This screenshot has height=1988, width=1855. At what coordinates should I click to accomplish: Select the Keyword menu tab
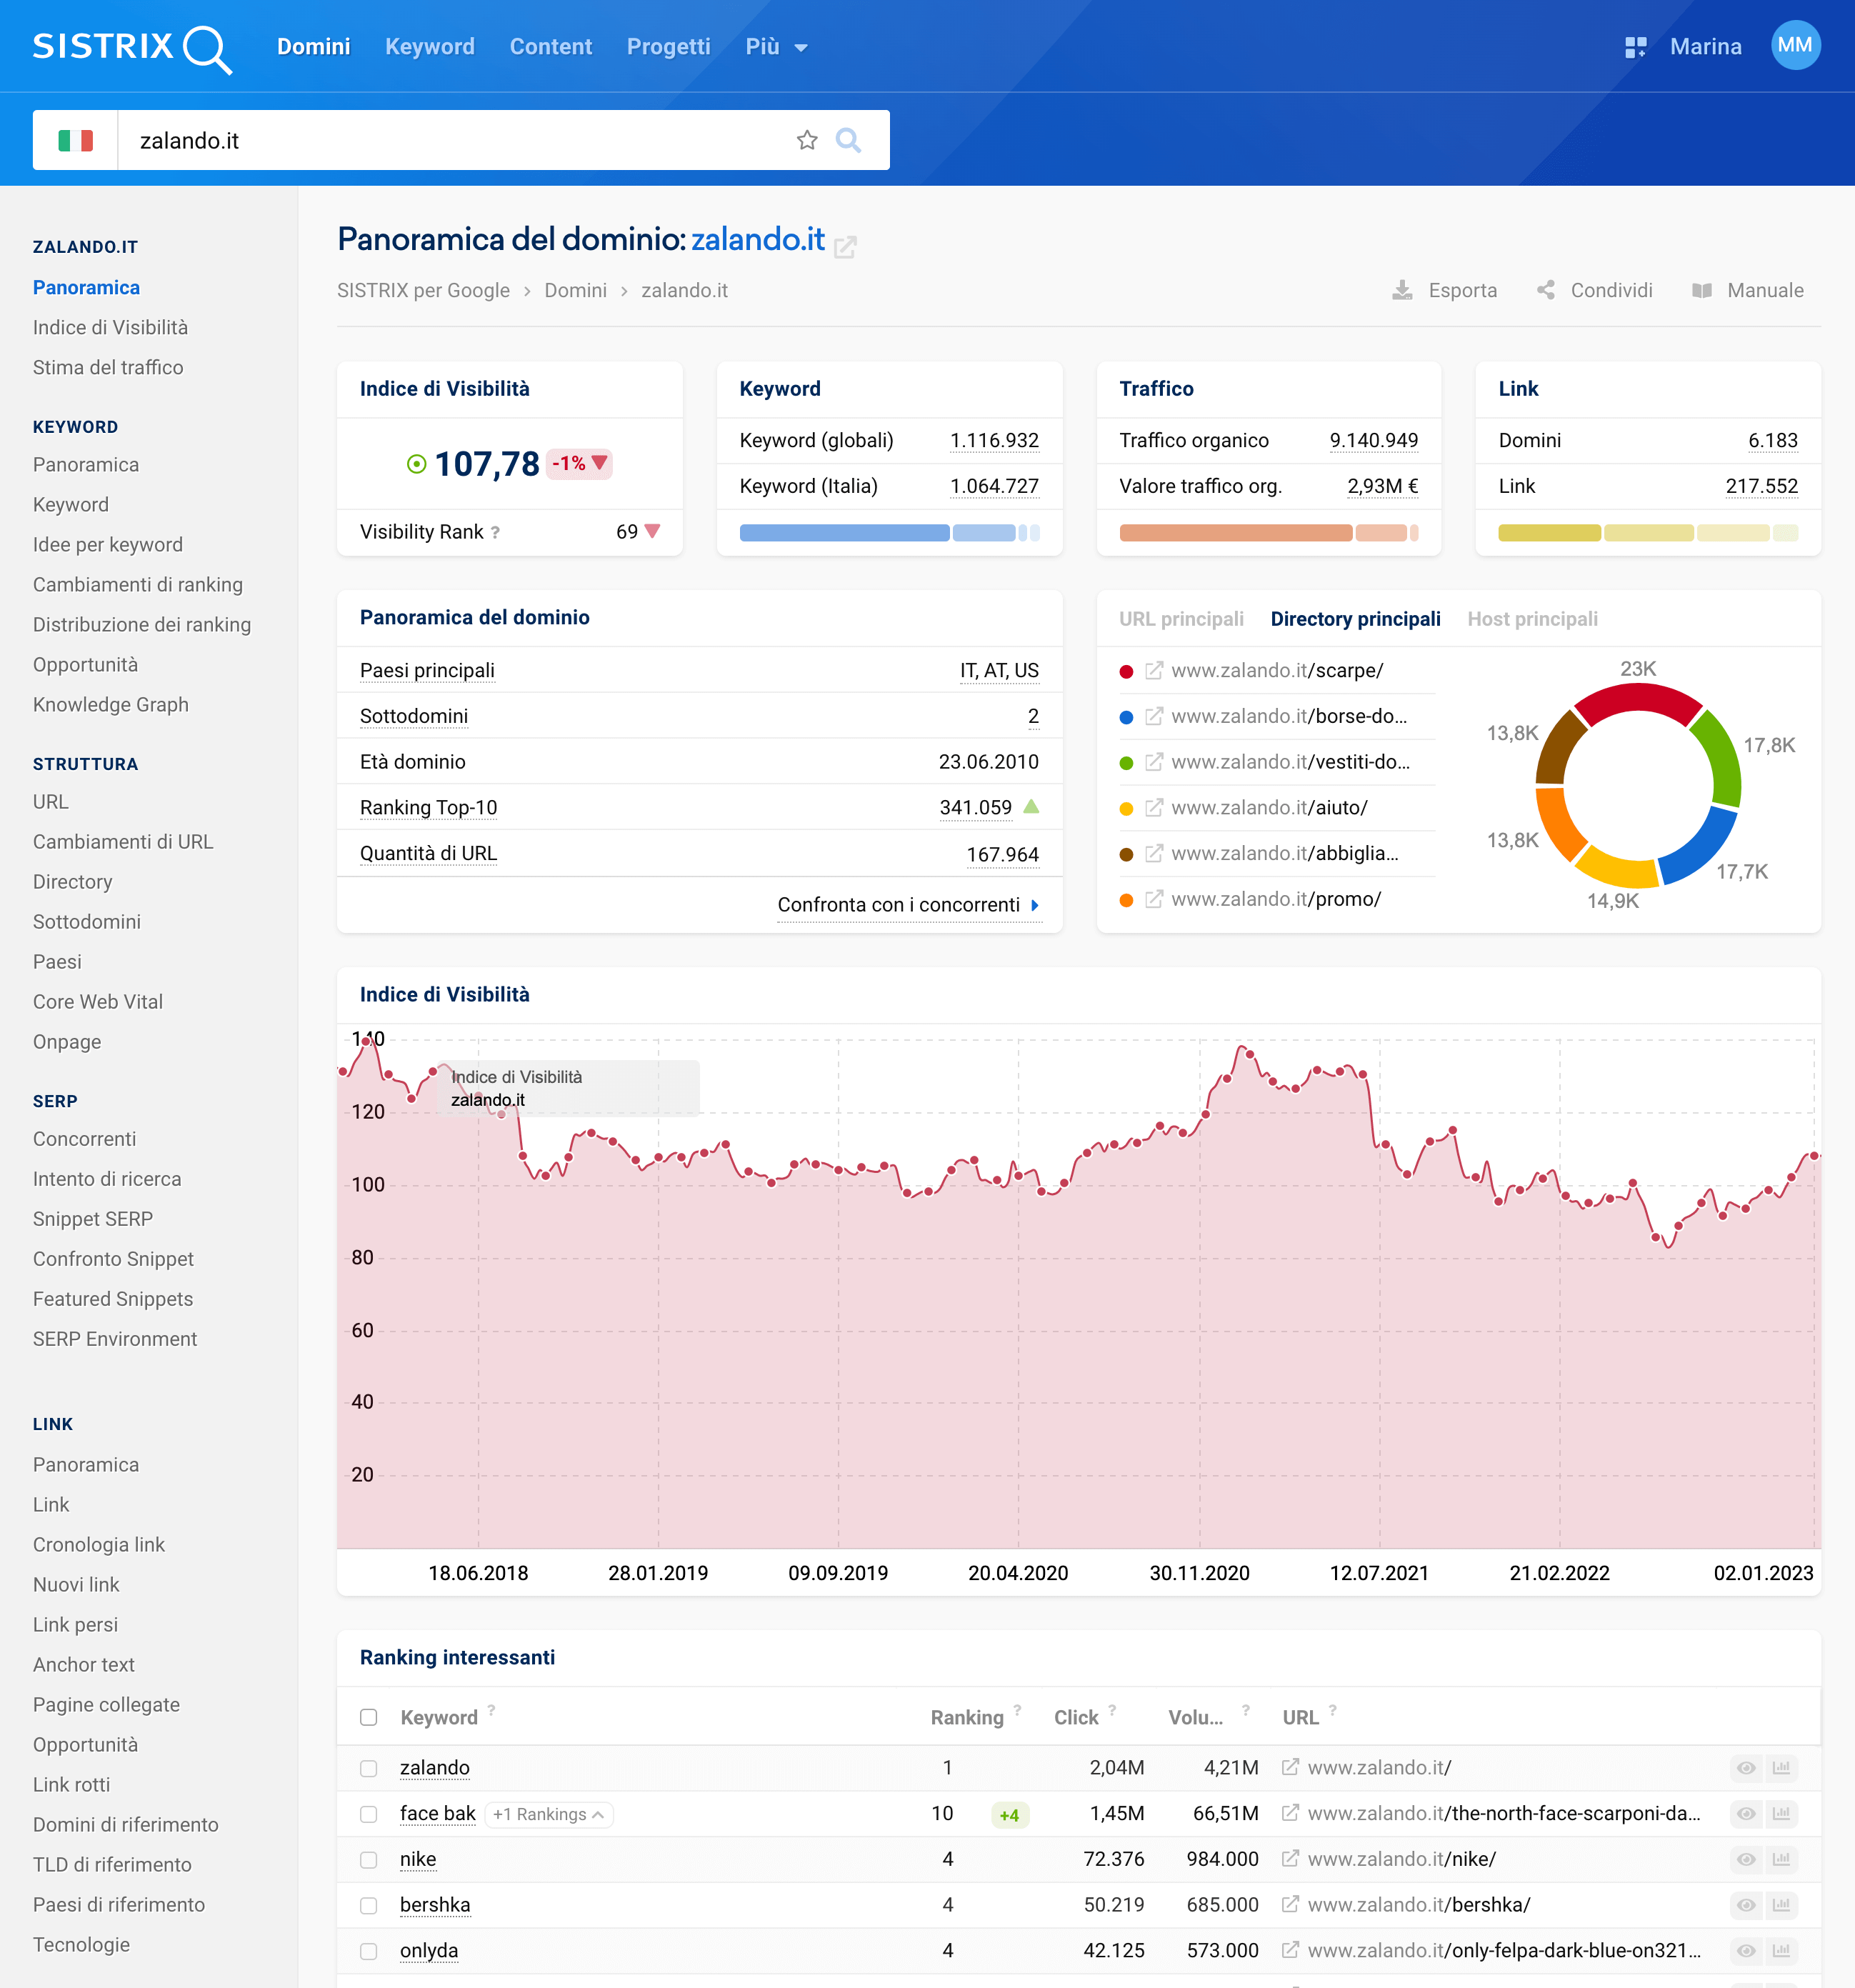pyautogui.click(x=431, y=47)
